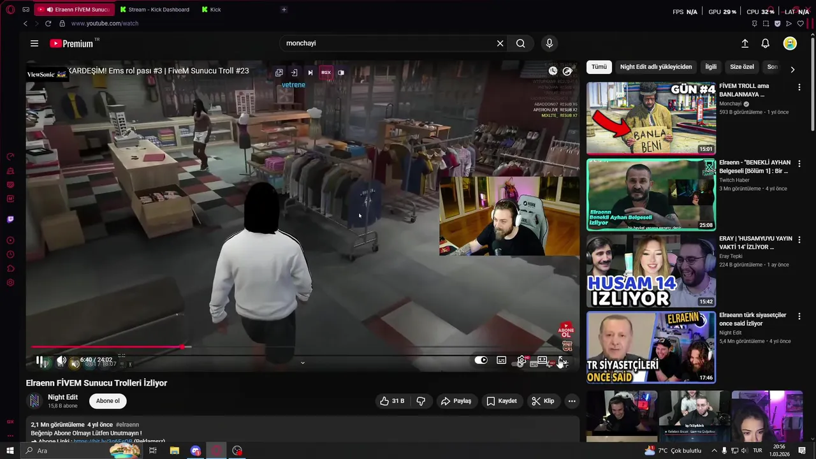Open 'Elraeann türk siyasetçiler once said izliyor' title
The width and height of the screenshot is (816, 459).
coord(753,319)
